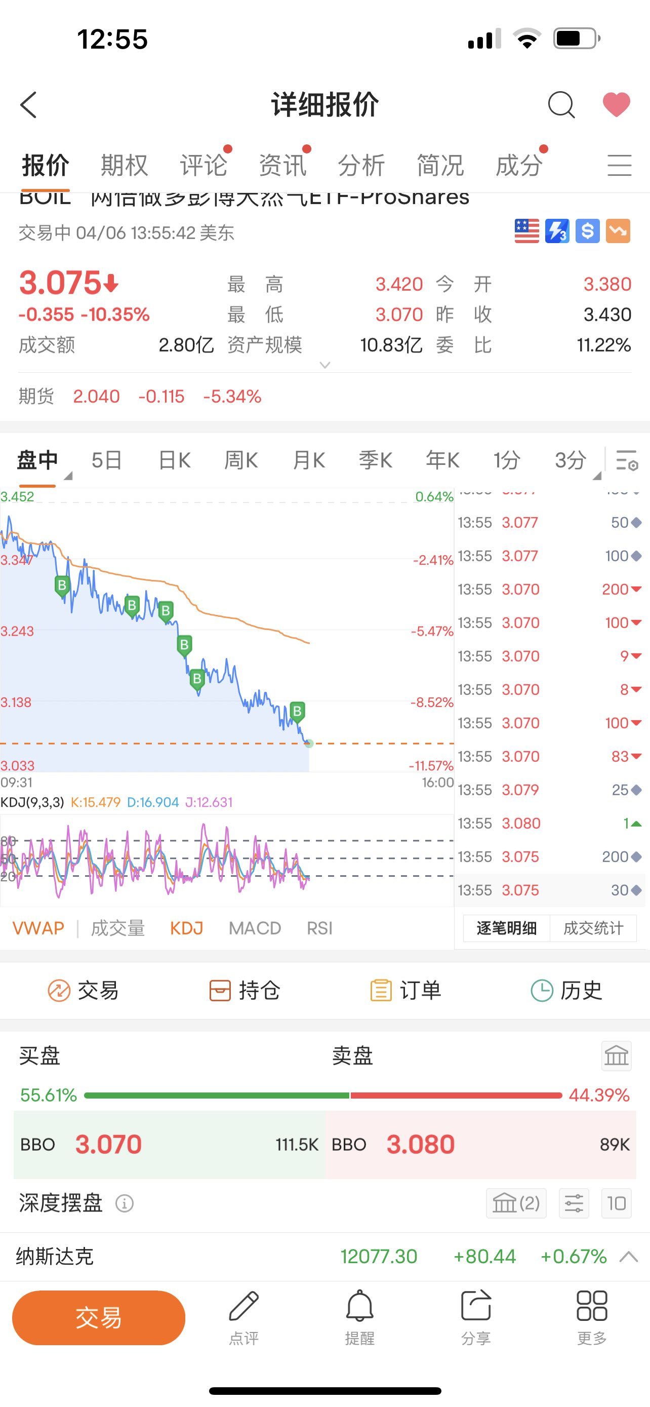
Task: Open 订单 orders
Action: (405, 990)
